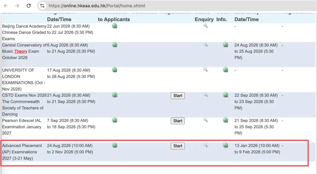Open CSTD Exams instructions to applicants icon
317x174 pixels.
115,95
